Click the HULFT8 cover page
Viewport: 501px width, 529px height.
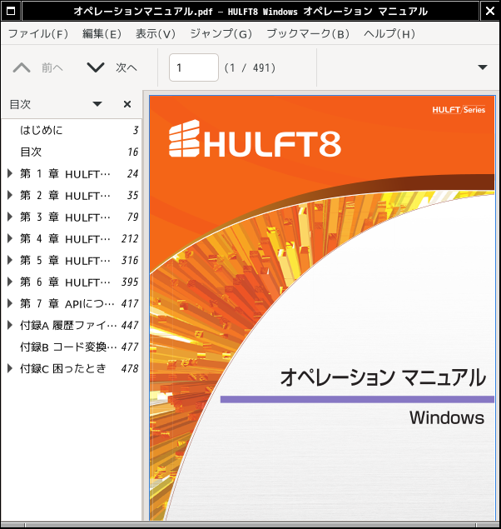pyautogui.click(x=322, y=308)
